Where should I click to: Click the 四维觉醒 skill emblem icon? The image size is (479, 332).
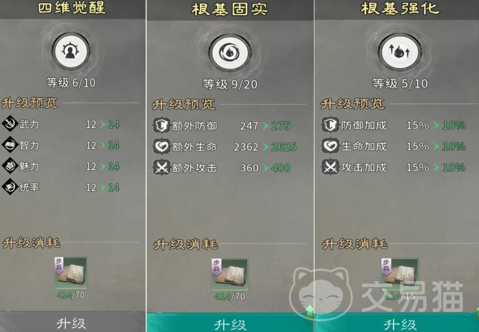[71, 51]
